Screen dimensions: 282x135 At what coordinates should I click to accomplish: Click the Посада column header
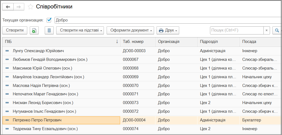(261, 42)
